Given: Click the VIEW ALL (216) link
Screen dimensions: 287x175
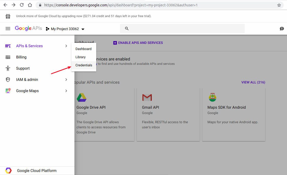Looking at the screenshot, I should click(253, 82).
